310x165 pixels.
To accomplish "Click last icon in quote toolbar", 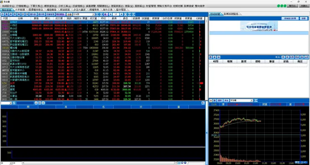I will 134,14.
